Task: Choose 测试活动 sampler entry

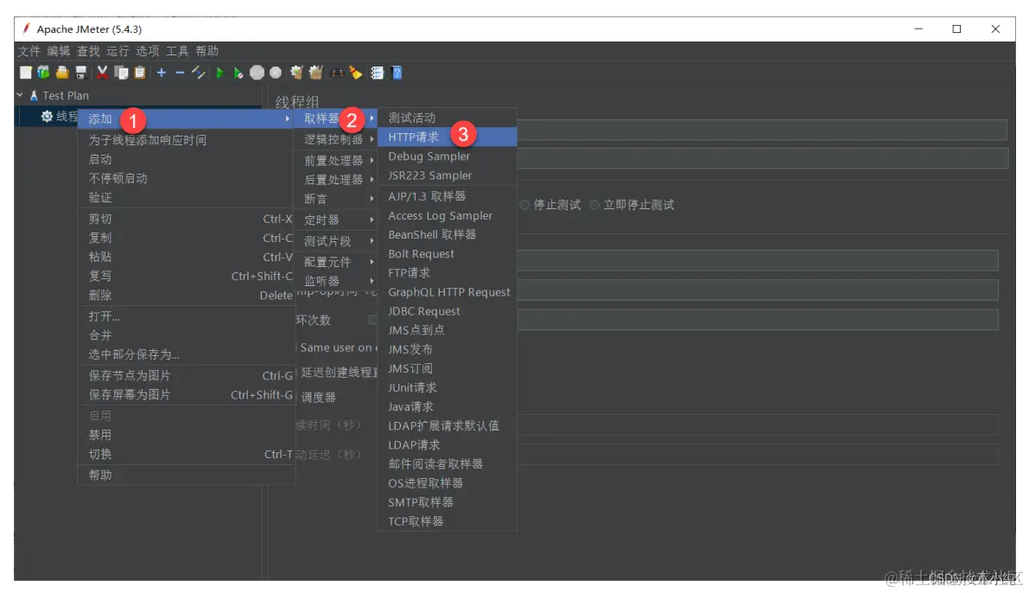Action: coord(447,118)
